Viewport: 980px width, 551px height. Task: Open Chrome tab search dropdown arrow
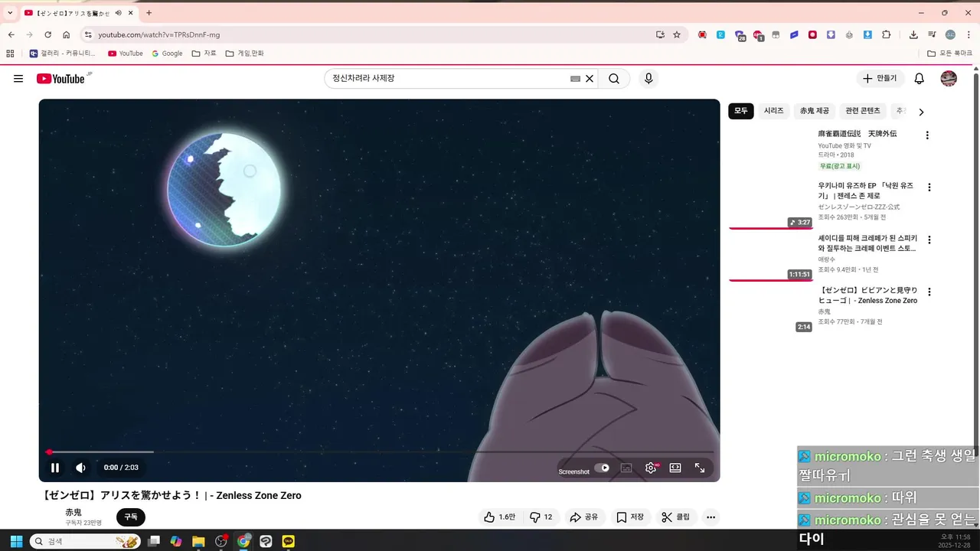coord(10,13)
